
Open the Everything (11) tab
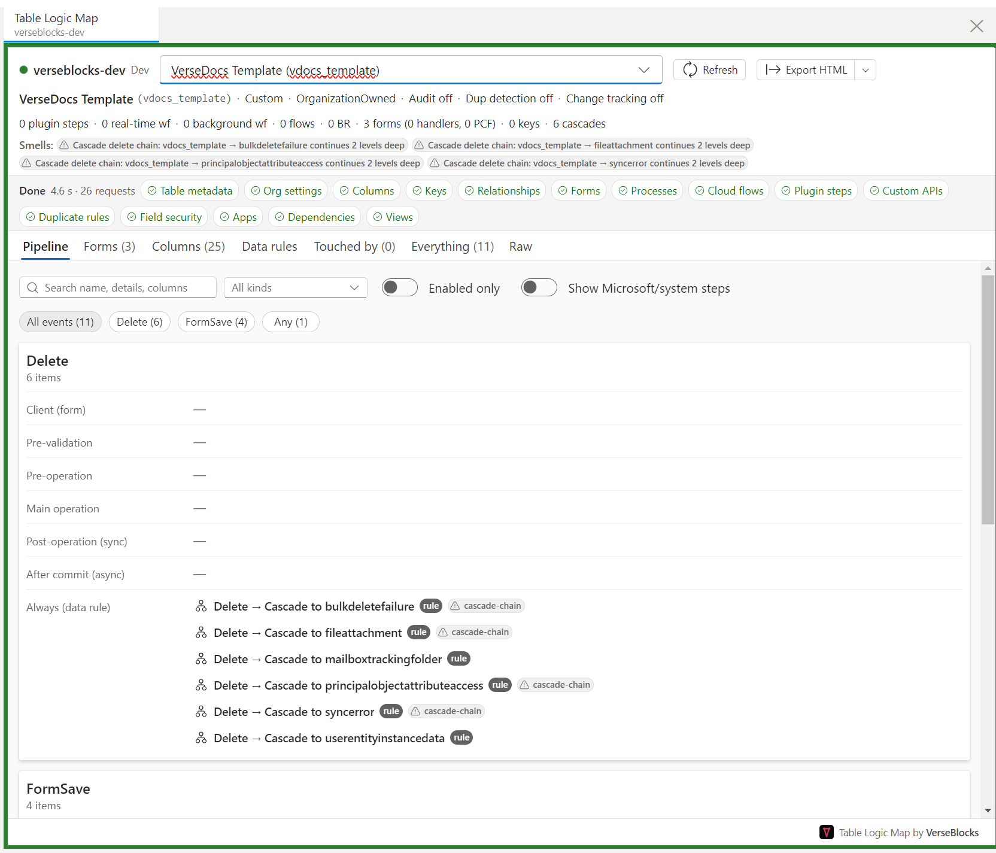pyautogui.click(x=453, y=247)
